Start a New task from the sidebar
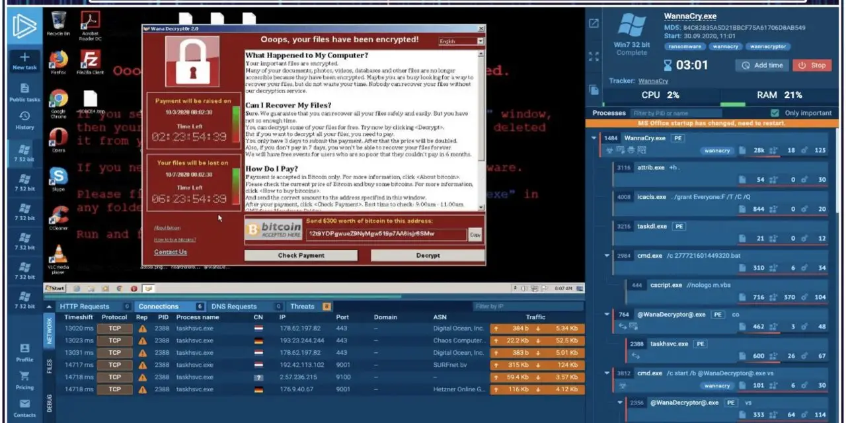 coord(24,61)
